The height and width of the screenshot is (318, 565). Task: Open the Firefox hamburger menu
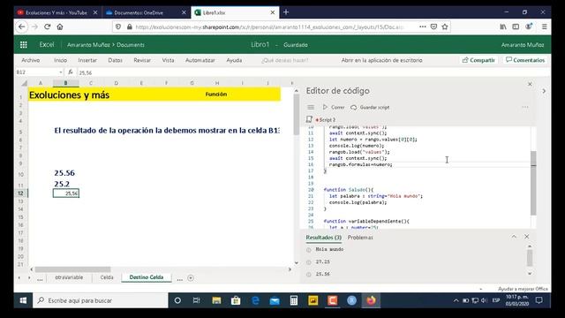[544, 26]
